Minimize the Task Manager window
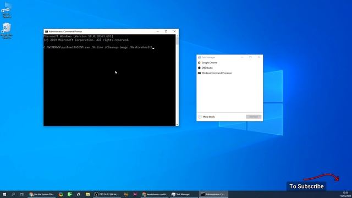Screen dimensions: 352x198 click(242, 57)
